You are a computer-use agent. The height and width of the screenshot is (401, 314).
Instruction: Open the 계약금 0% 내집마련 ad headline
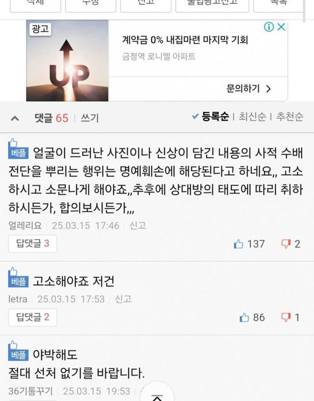pos(185,40)
